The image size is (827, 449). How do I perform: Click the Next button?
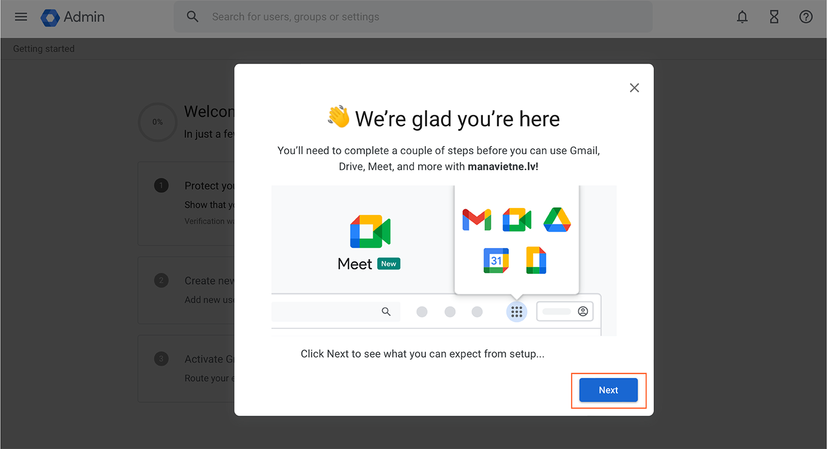608,390
